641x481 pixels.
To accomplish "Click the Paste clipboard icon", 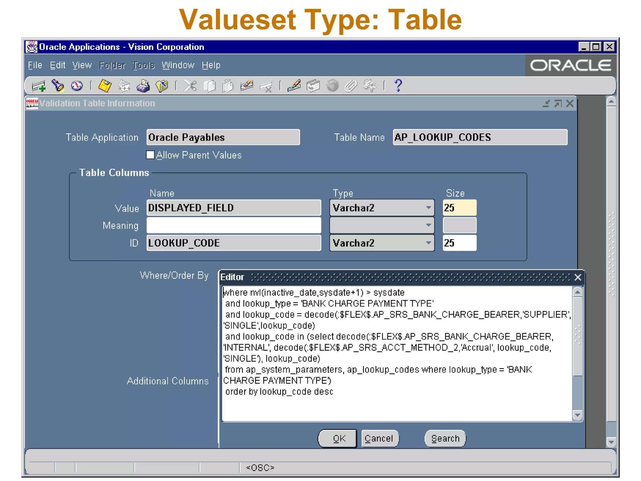I will click(x=228, y=86).
